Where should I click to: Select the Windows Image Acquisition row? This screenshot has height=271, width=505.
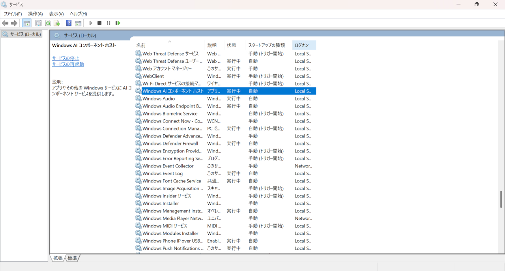point(225,188)
